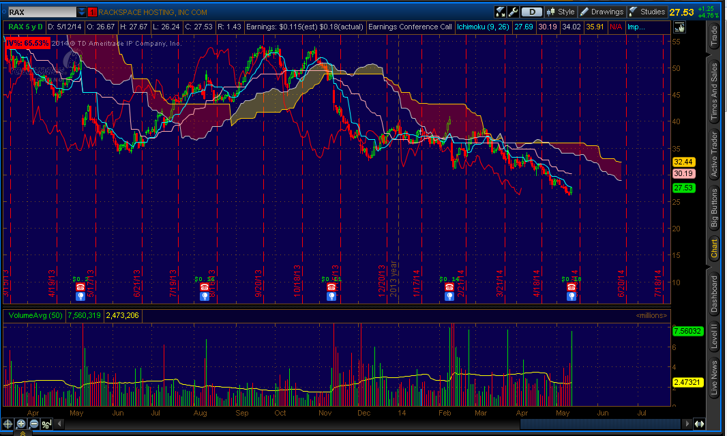Click the green 27.53 price bubble
Screen dimensions: 727x436
(x=683, y=188)
